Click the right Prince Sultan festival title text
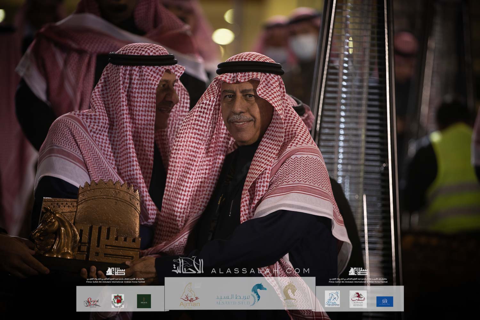480x320 pixels. coord(358,281)
